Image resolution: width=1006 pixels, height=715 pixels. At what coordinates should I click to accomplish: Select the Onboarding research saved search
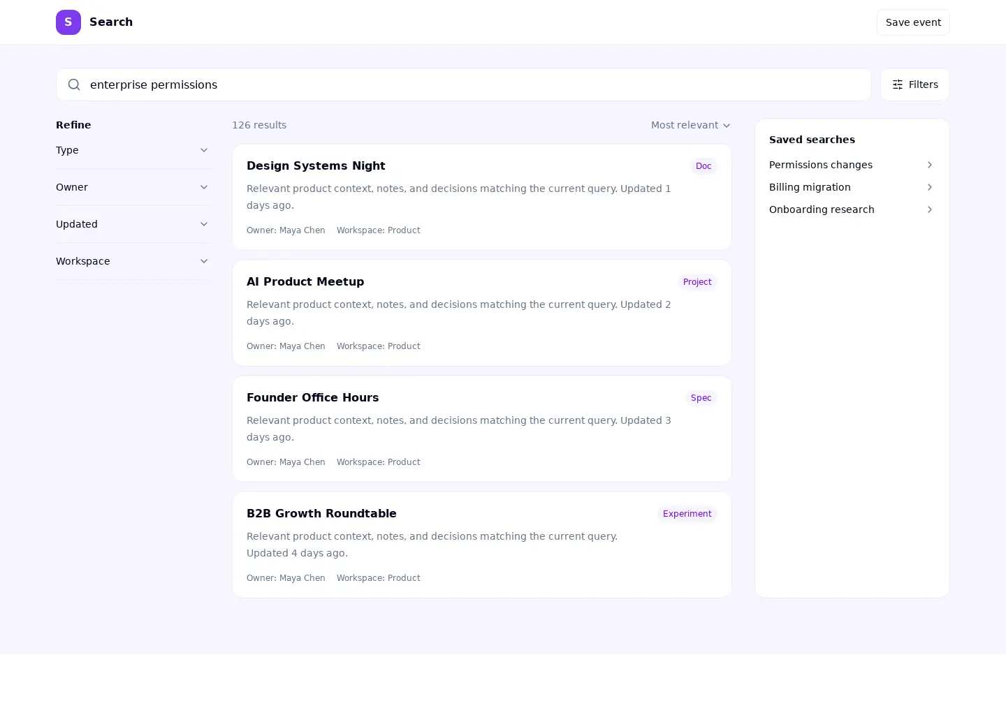852,209
